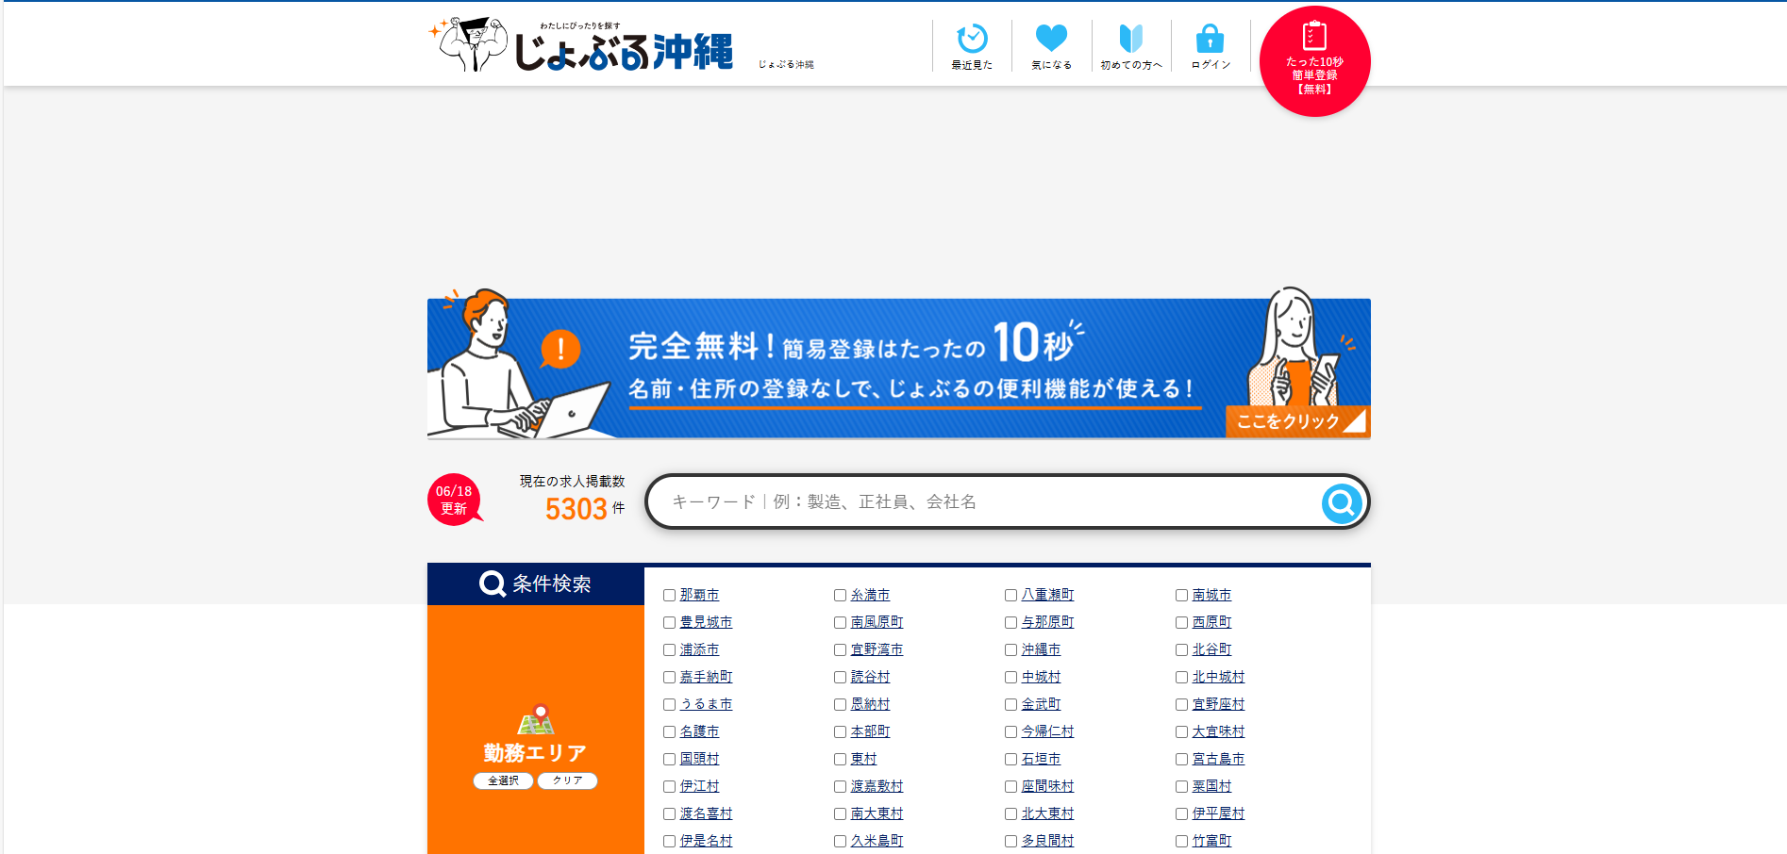The image size is (1787, 854).
Task: Open the 沖縄市 link
Action: [1041, 649]
